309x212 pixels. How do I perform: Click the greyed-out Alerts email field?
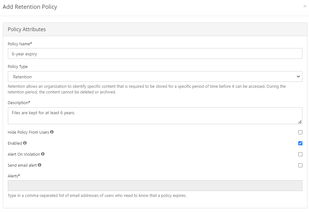pos(155,186)
